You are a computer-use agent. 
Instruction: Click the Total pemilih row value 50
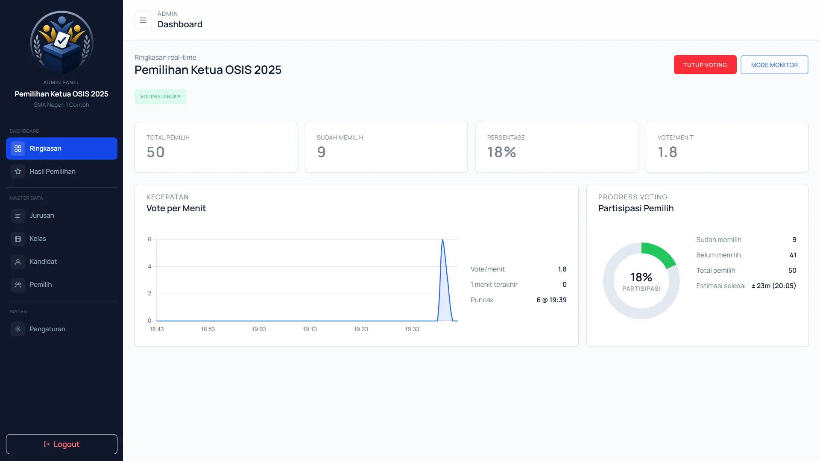[x=792, y=271]
